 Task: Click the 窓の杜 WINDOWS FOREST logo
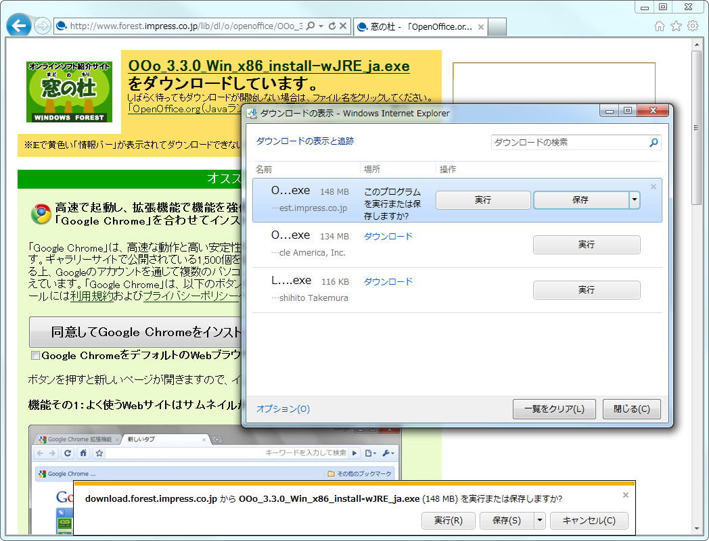pos(70,91)
